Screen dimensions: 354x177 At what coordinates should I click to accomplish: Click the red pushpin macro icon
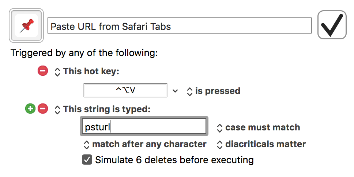(26, 25)
